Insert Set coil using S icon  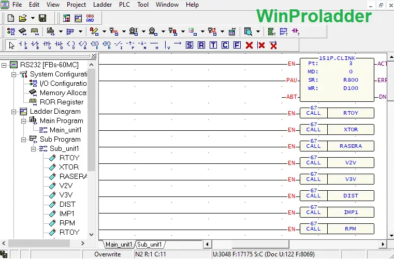pos(189,45)
